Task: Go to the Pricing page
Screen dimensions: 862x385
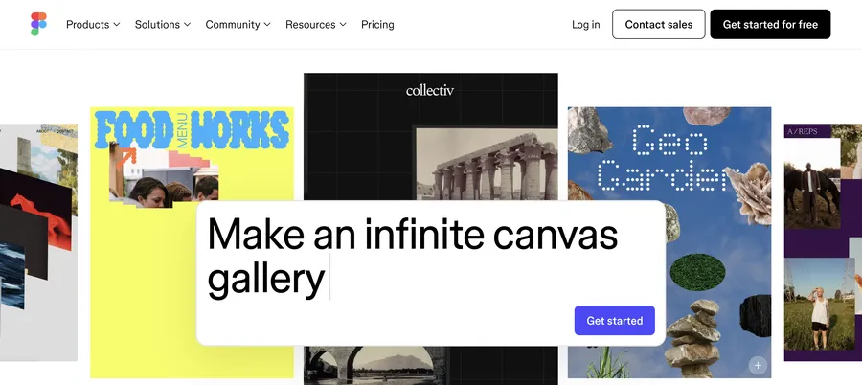Action: [x=377, y=24]
